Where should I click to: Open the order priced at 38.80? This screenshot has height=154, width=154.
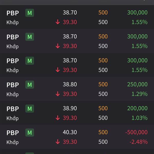pos(77,89)
